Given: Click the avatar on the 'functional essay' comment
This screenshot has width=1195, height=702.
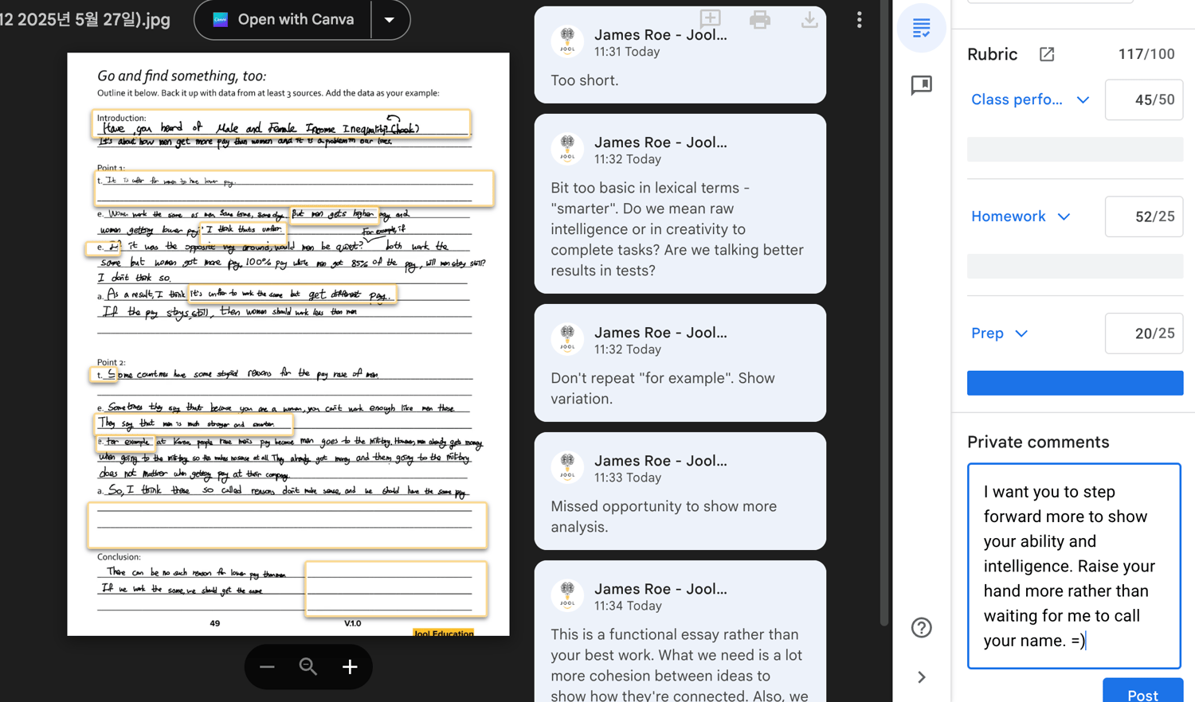Looking at the screenshot, I should tap(567, 596).
